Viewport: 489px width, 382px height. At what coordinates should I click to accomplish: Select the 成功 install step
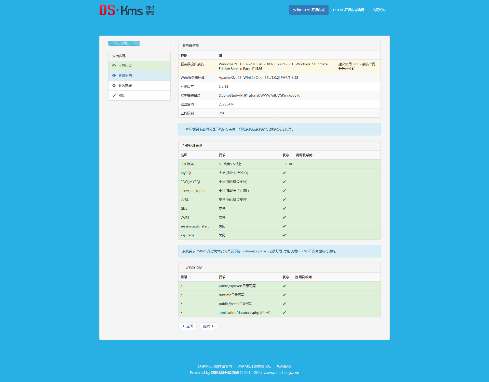click(x=139, y=96)
